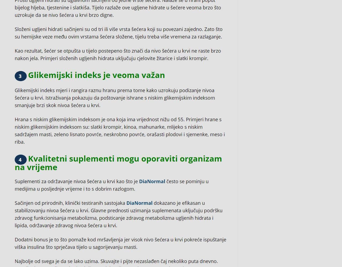Image resolution: width=342 pixels, height=267 pixels.
Task: Open the DiaNormal link after 'kao što je'
Action: (x=152, y=182)
